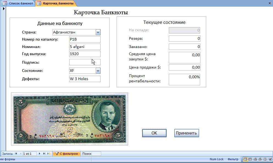273x163 pixels.
Task: Switch to Datasheet view status icon
Action: pos(250,159)
